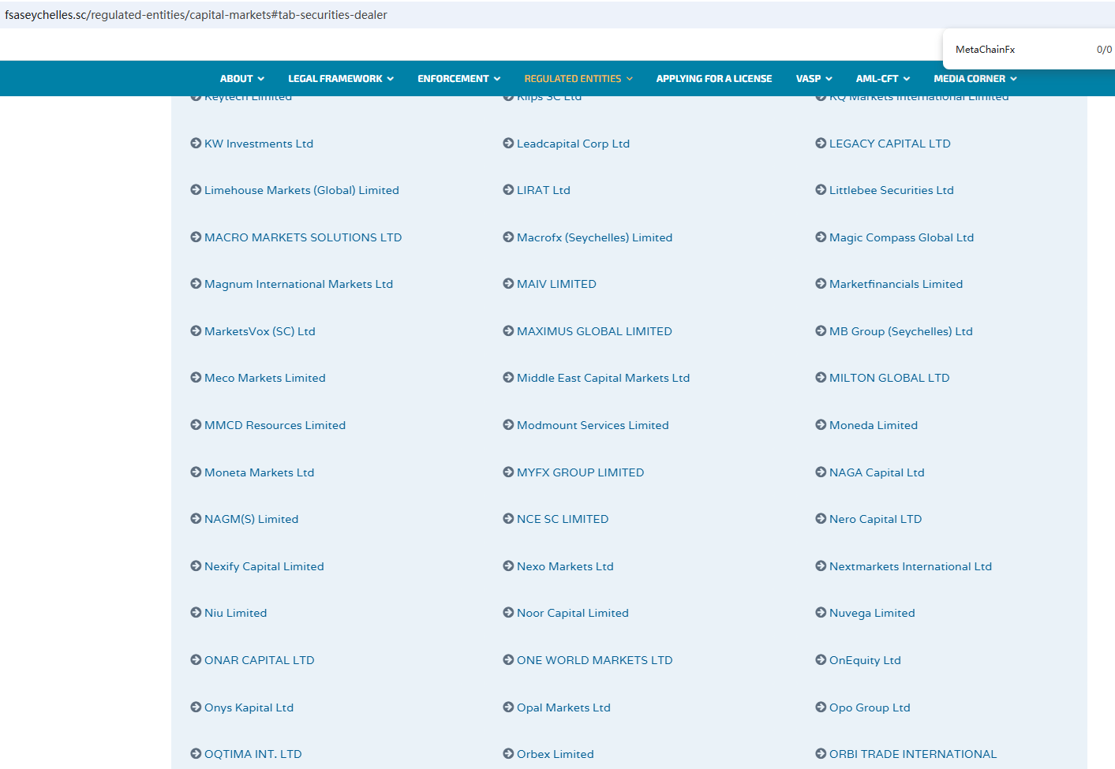Click arrow icon beside Macrofx (Seychelles) Limited

(508, 237)
